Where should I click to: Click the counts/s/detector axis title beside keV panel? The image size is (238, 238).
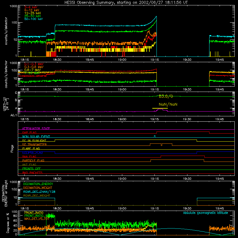click(6, 31)
